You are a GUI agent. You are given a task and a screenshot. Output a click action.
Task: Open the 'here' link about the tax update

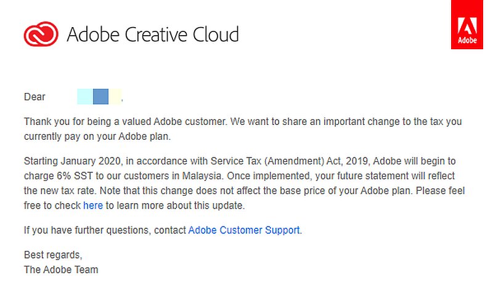point(93,205)
